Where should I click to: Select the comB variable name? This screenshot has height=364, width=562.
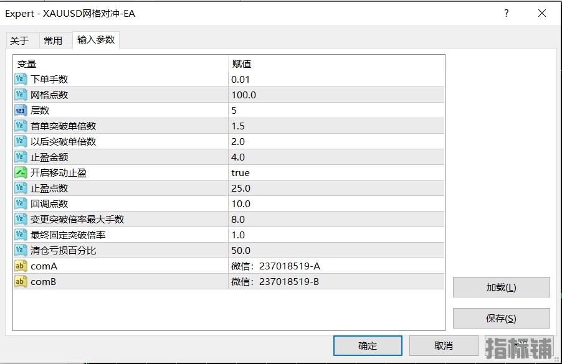[x=44, y=282]
